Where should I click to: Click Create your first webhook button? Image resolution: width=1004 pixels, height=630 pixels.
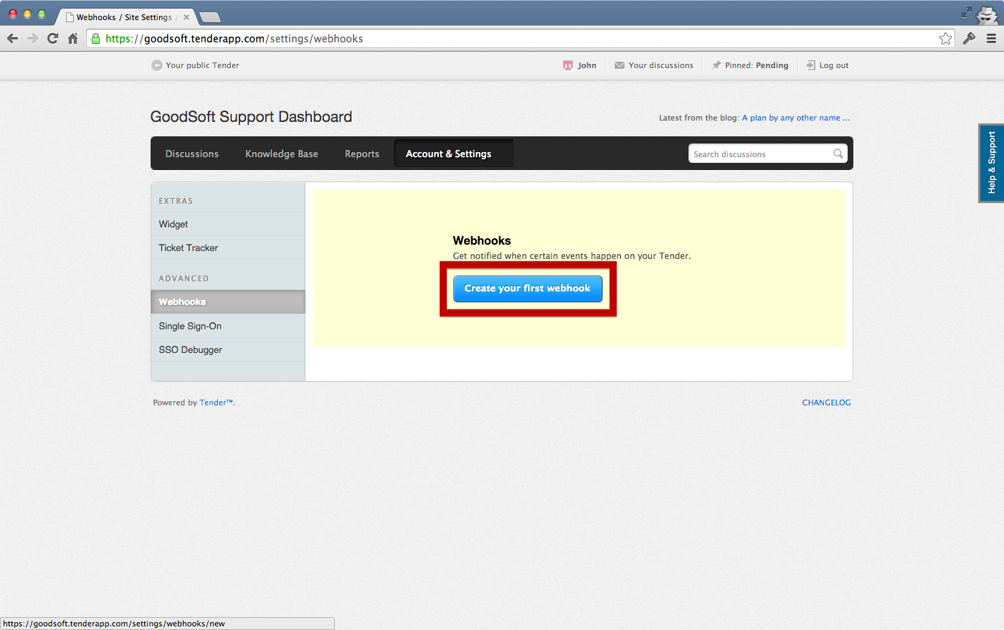pyautogui.click(x=528, y=288)
